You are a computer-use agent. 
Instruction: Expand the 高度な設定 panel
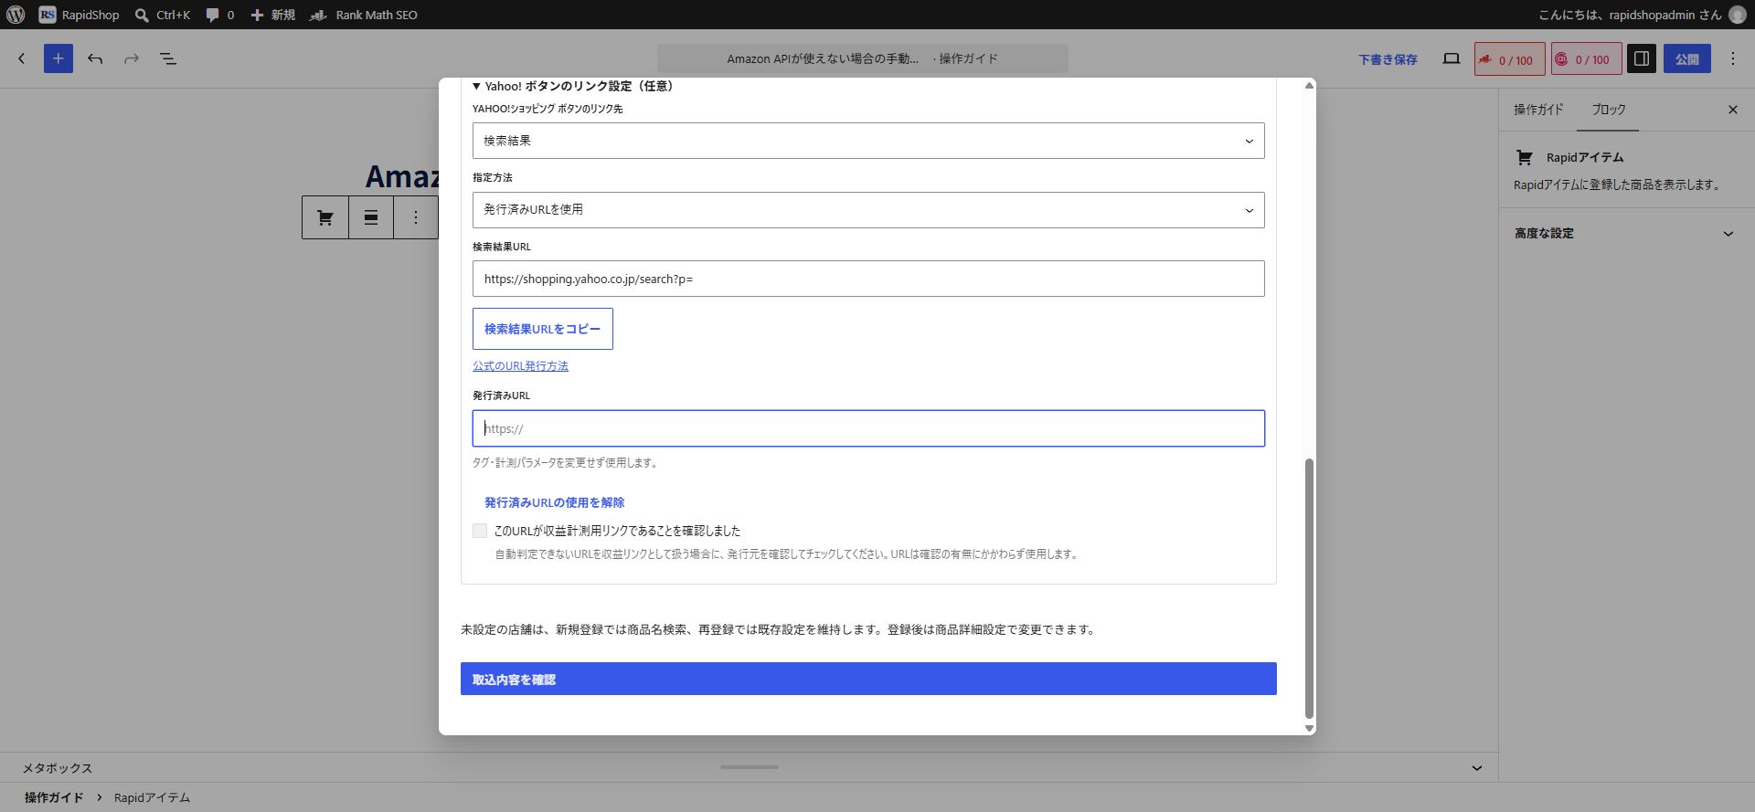coord(1626,234)
